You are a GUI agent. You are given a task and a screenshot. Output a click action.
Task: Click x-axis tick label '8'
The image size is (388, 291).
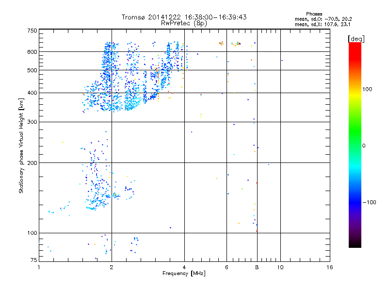(257, 267)
